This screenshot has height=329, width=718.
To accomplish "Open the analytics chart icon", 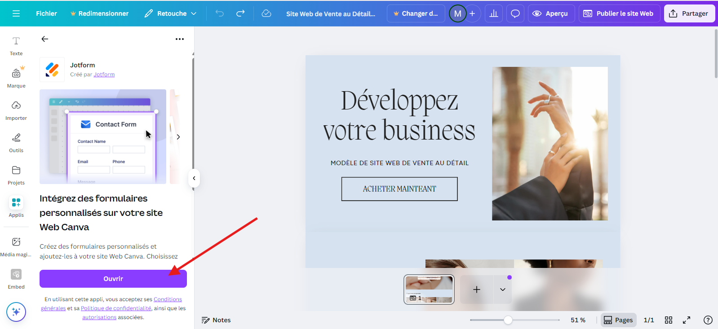I will tap(494, 13).
